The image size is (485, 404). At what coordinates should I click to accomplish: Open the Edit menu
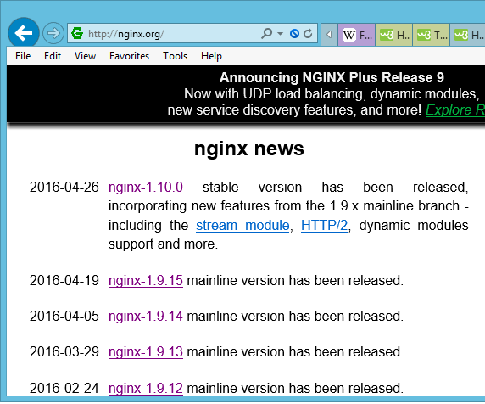click(53, 56)
